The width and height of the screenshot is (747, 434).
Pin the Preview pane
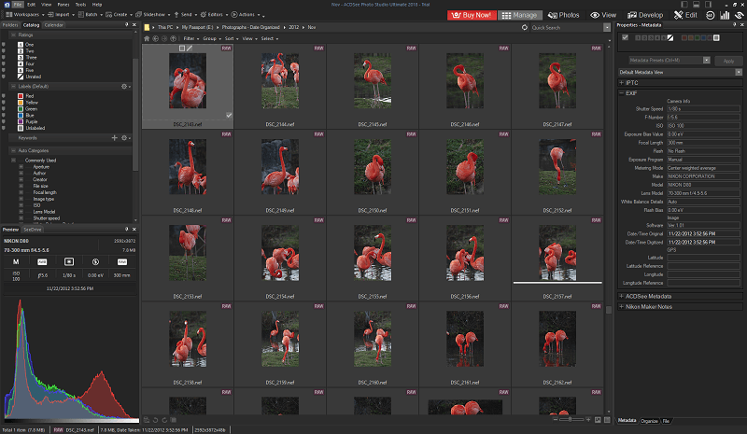pos(126,230)
